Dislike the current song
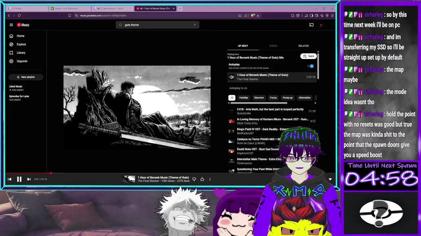This screenshot has width=421, height=236. [194, 179]
